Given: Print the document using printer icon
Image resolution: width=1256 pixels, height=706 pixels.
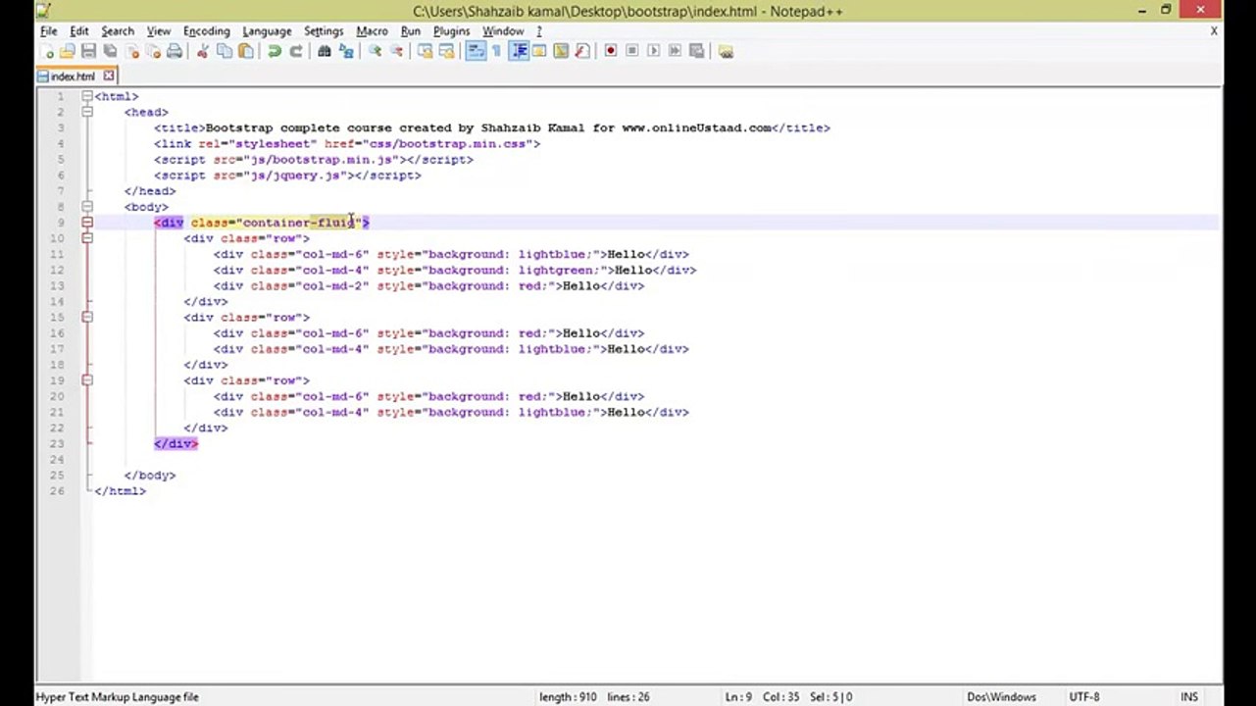Looking at the screenshot, I should 175,51.
